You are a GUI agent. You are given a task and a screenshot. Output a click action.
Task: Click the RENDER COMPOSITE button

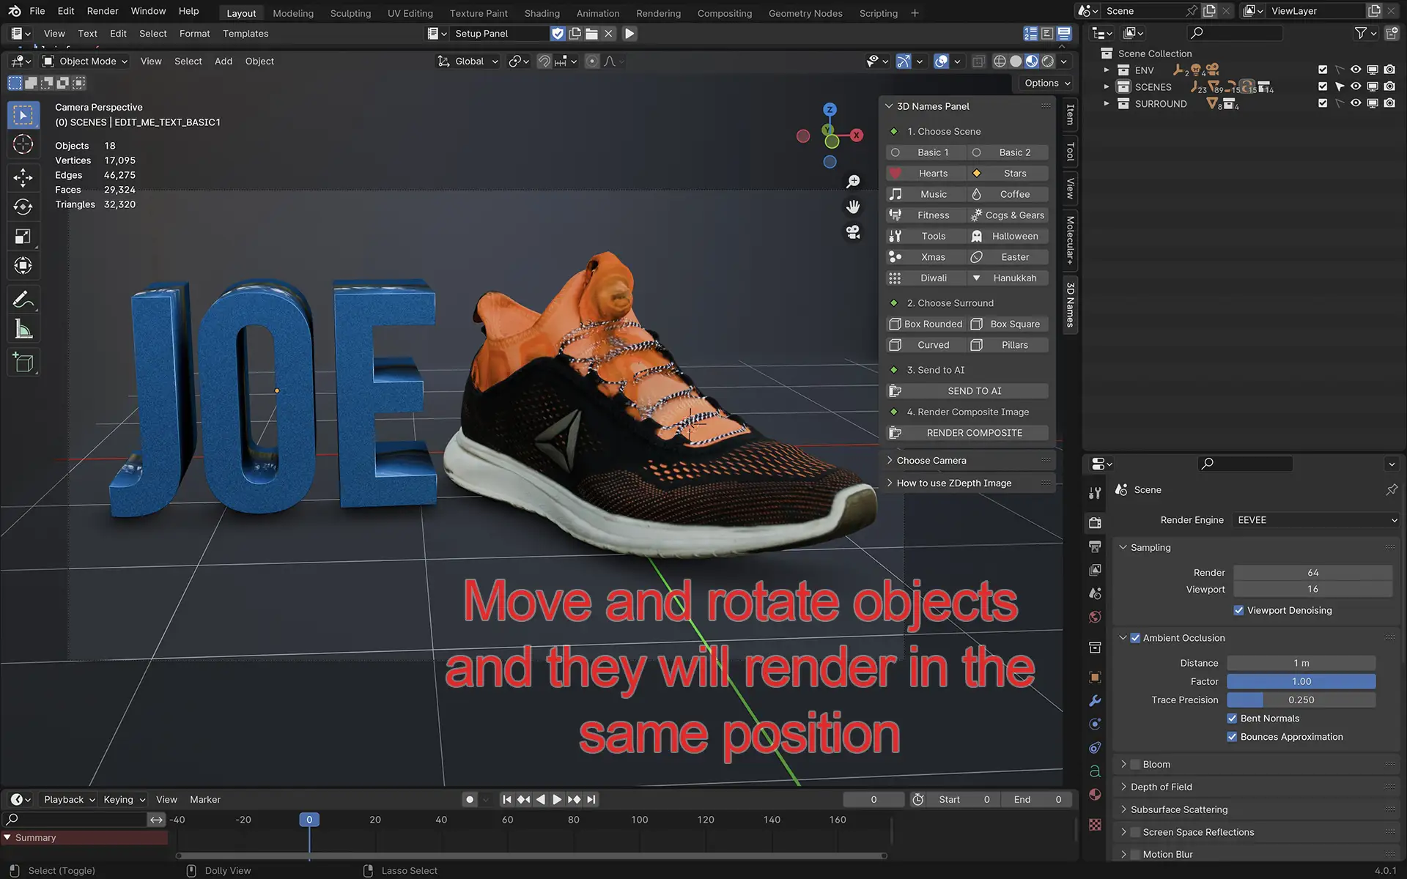967,433
